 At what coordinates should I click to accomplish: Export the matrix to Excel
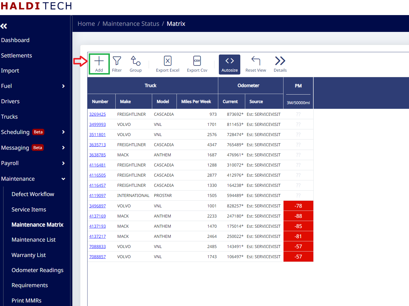click(x=168, y=64)
